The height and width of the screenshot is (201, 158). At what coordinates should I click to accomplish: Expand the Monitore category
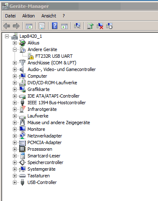click(15, 129)
